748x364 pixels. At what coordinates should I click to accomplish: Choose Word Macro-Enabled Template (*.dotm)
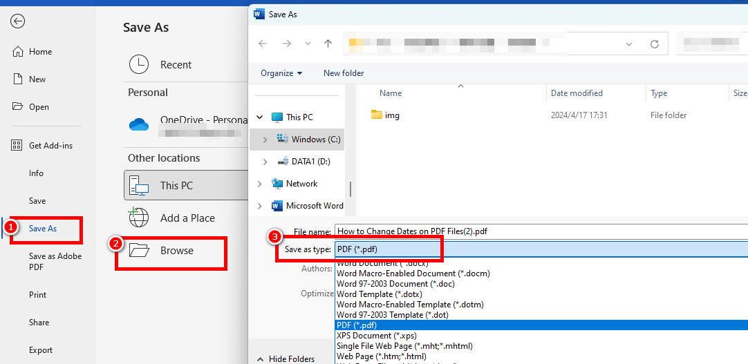click(x=411, y=305)
